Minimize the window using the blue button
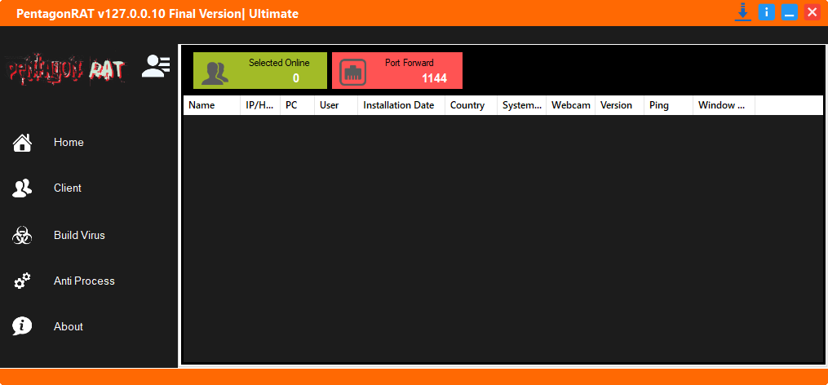 point(789,12)
